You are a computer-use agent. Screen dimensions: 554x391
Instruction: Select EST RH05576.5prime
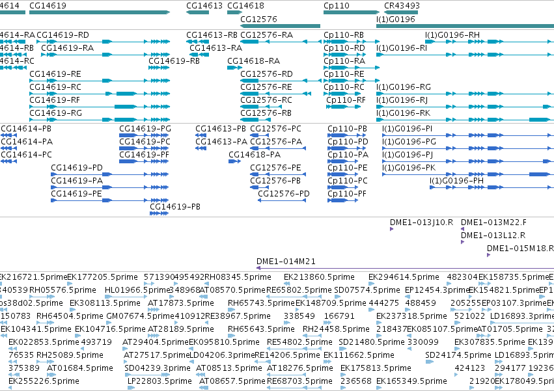point(62,290)
